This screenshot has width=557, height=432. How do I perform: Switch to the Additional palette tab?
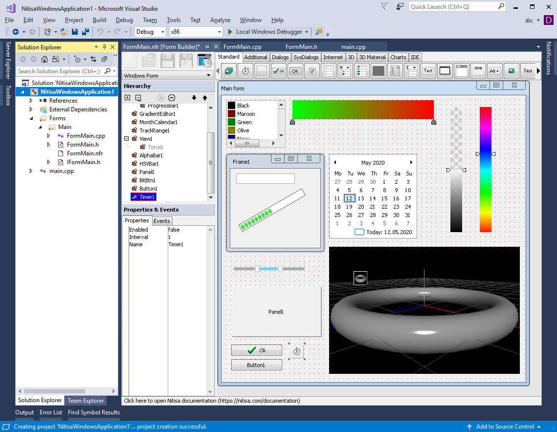click(255, 57)
